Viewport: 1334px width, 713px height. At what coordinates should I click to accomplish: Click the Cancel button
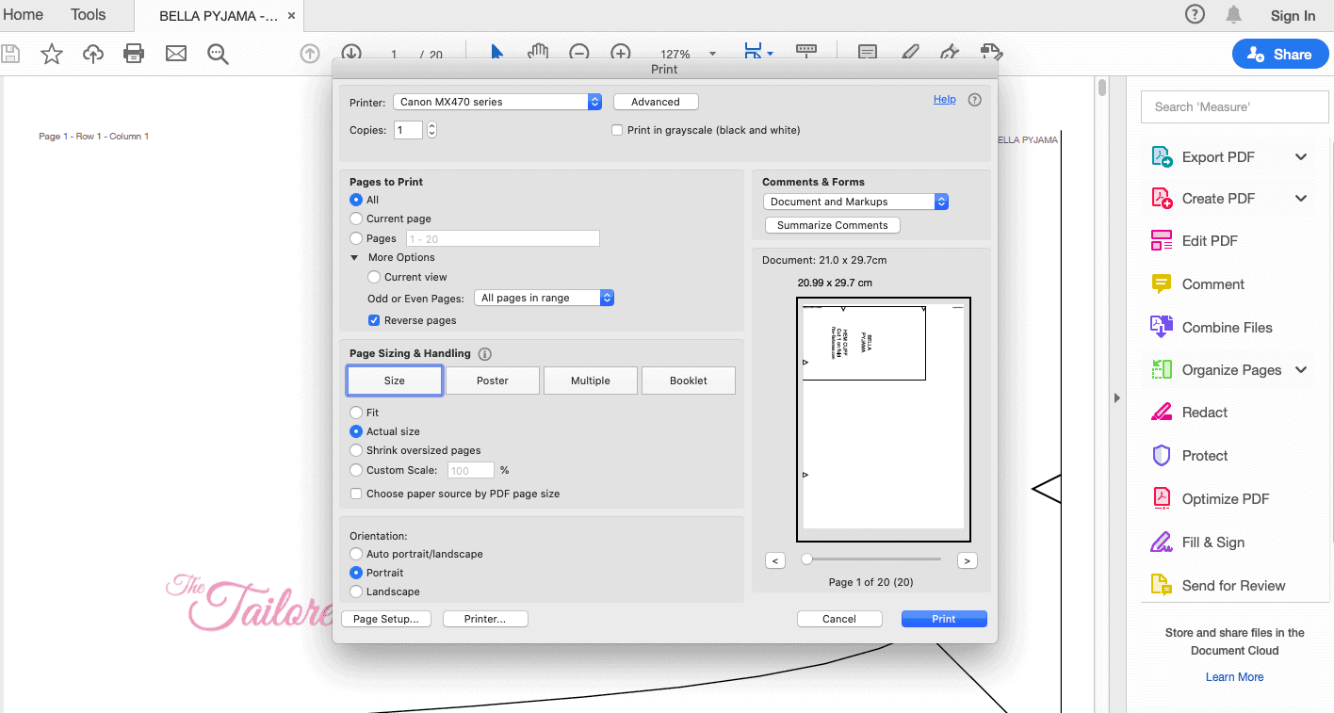tap(839, 619)
